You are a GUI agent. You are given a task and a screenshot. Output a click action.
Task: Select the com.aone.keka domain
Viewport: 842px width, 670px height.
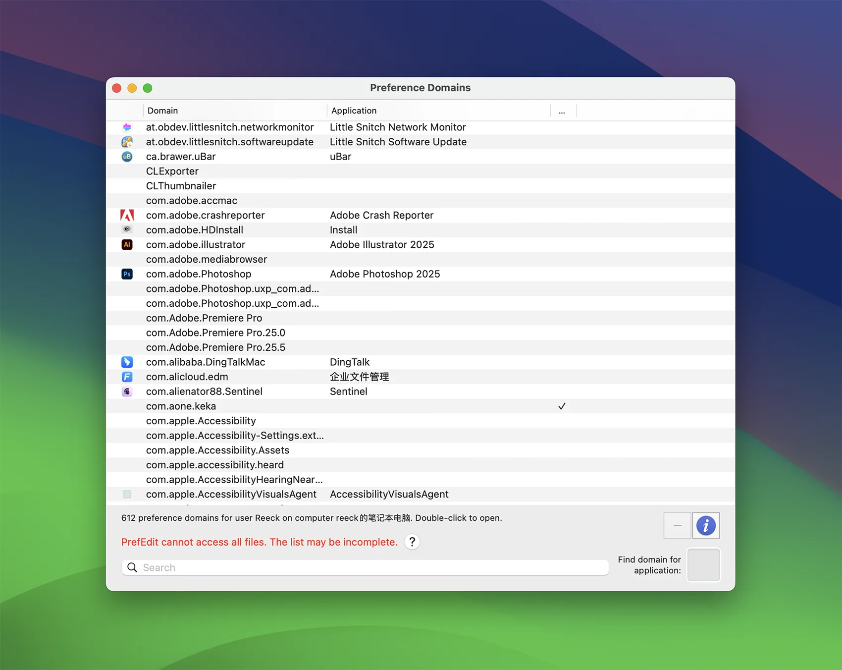(181, 406)
